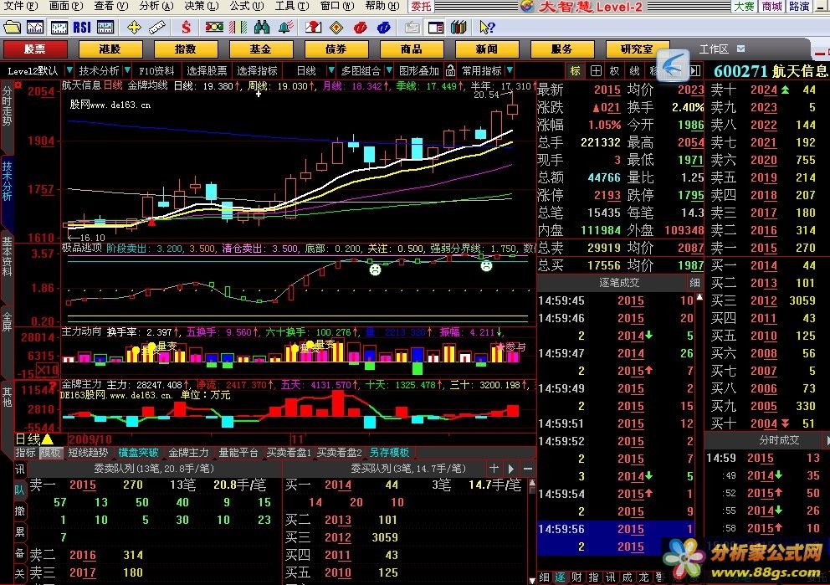Open the 多图组合 dropdown arrow
The image size is (830, 585).
click(389, 70)
